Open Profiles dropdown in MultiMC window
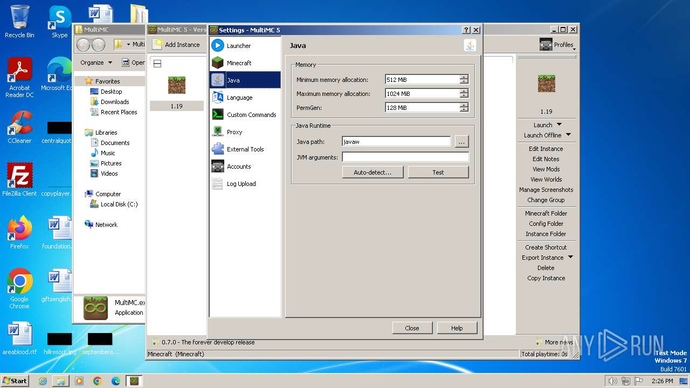Viewport: 690px width, 388px height. pyautogui.click(x=557, y=45)
